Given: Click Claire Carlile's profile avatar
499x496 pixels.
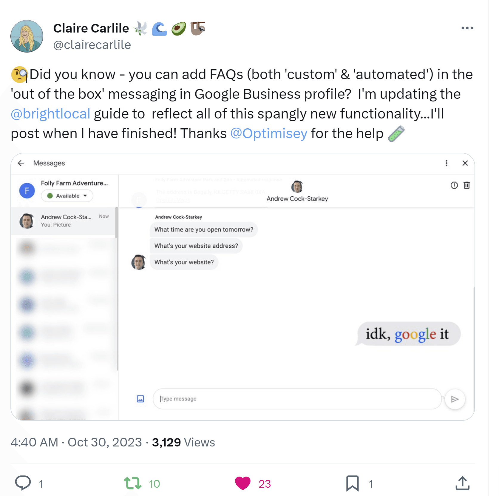Looking at the screenshot, I should point(27,36).
